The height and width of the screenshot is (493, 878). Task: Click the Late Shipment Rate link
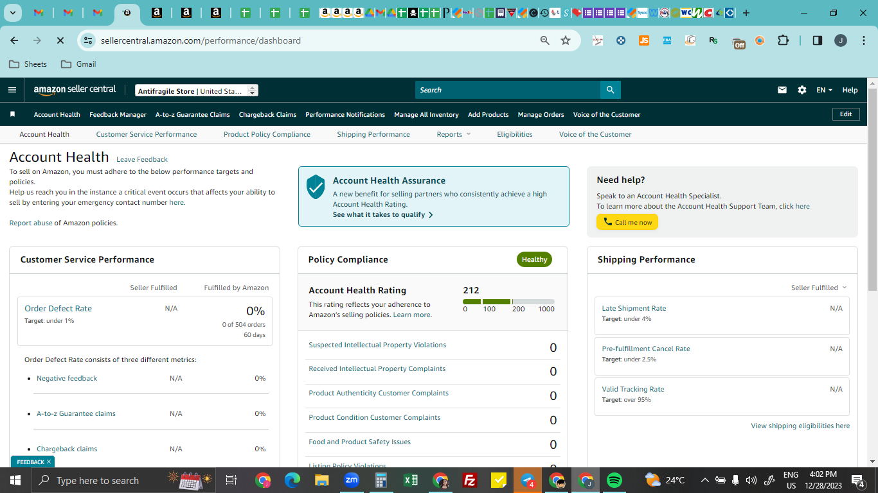click(x=634, y=308)
